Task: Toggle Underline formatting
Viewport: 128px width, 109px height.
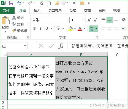Action: [x=47, y=28]
